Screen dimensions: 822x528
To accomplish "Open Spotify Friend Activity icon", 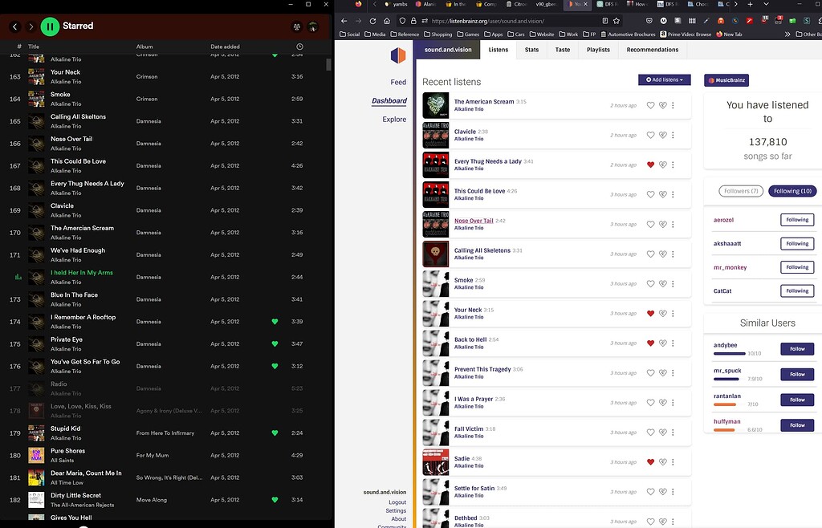I will (297, 26).
